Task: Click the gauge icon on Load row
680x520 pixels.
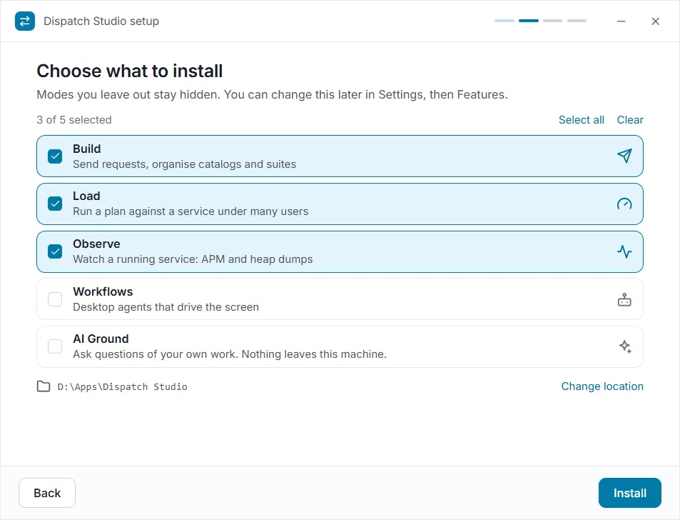Action: (x=624, y=204)
